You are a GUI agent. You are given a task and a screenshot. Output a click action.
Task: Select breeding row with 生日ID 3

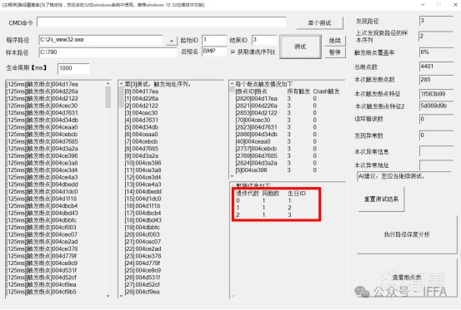pos(264,214)
